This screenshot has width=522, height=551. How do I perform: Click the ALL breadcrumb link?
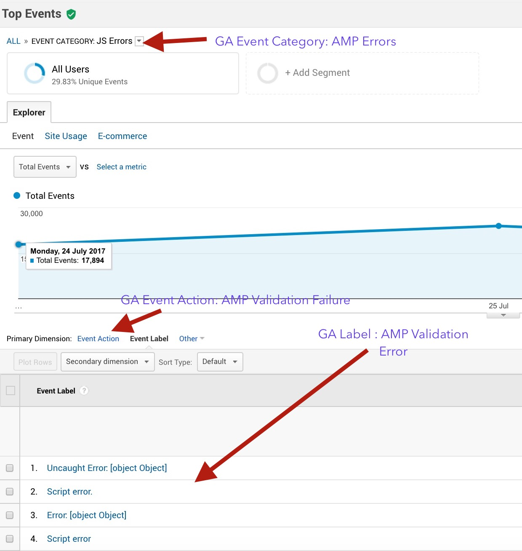pos(13,41)
